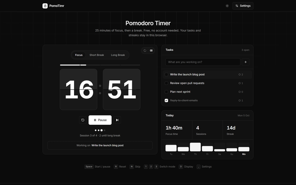This screenshot has height=185, width=296.
Task: Uncheck 'Reply to client emails' task
Action: [x=166, y=100]
